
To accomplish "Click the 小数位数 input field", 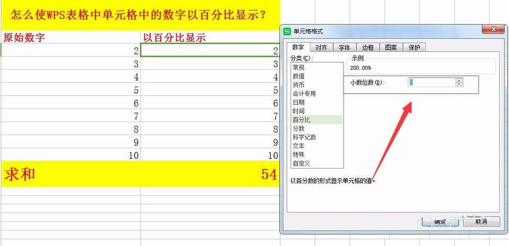I will tap(430, 82).
